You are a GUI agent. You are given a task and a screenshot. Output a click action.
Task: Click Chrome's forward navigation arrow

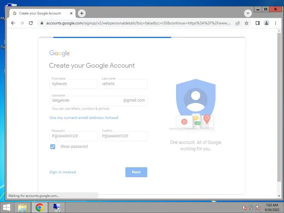point(22,23)
